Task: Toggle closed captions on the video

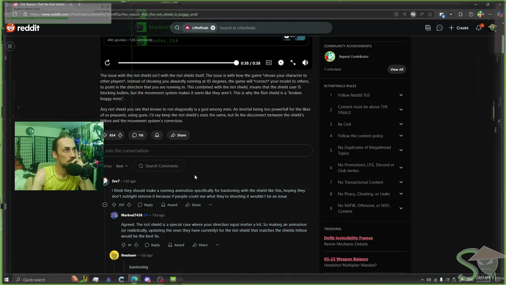Action: click(269, 63)
